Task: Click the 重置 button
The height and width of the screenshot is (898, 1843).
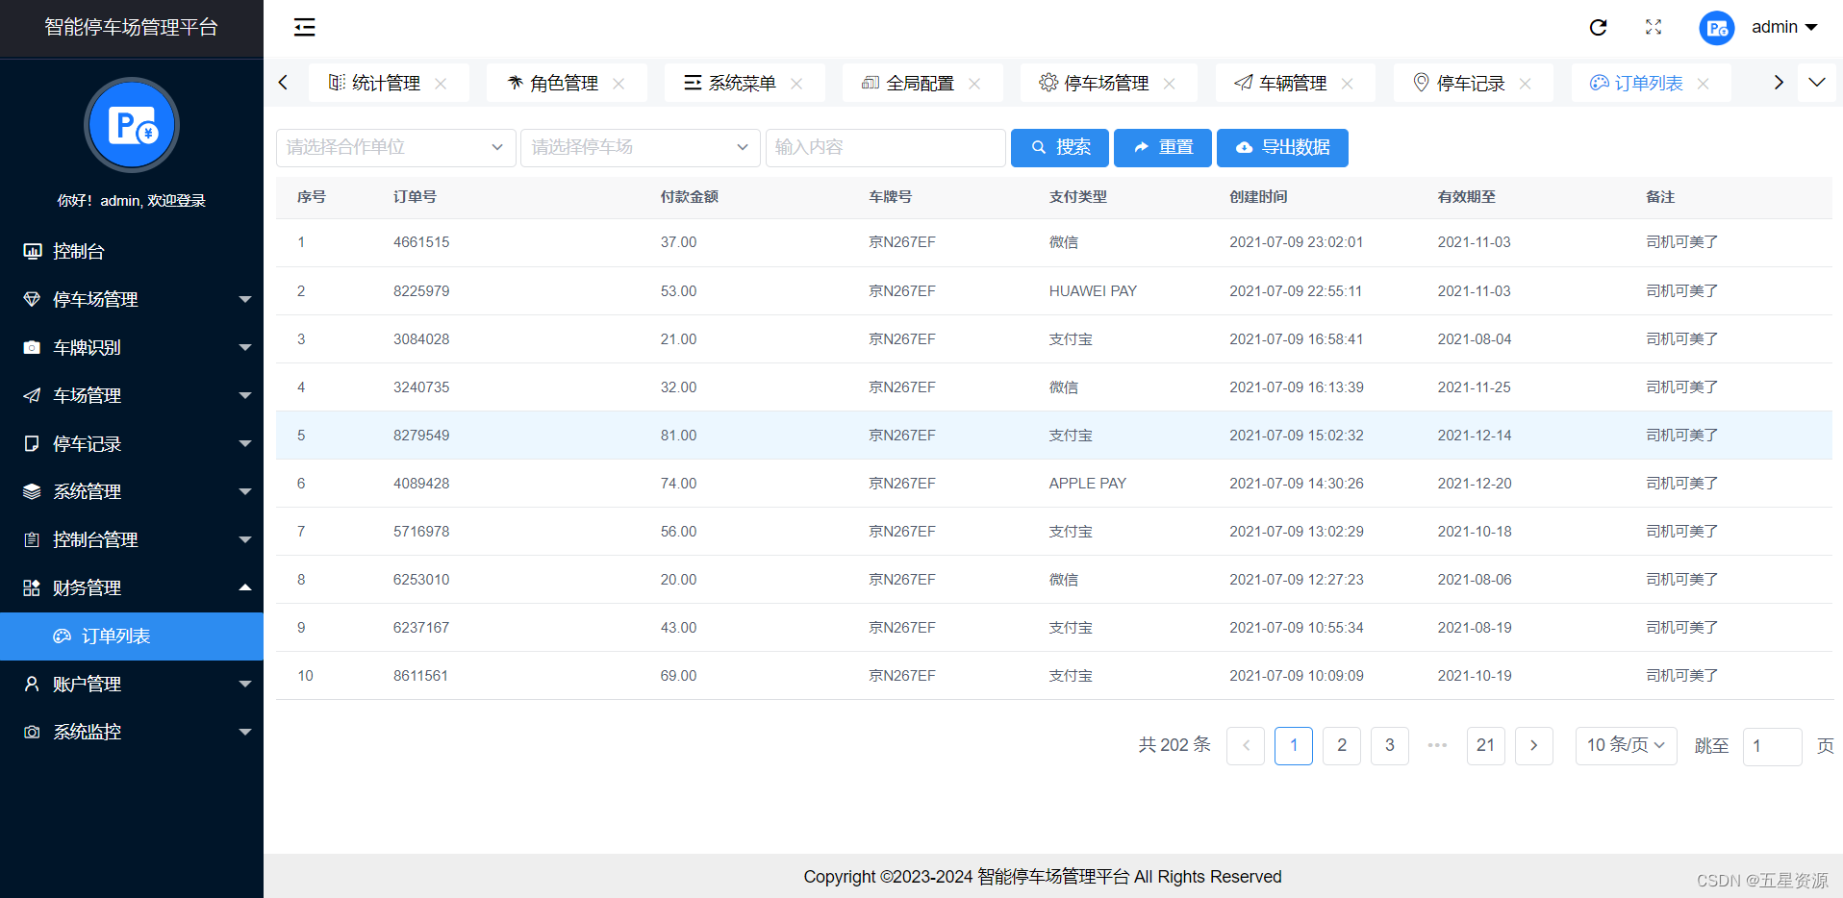Action: 1162,147
